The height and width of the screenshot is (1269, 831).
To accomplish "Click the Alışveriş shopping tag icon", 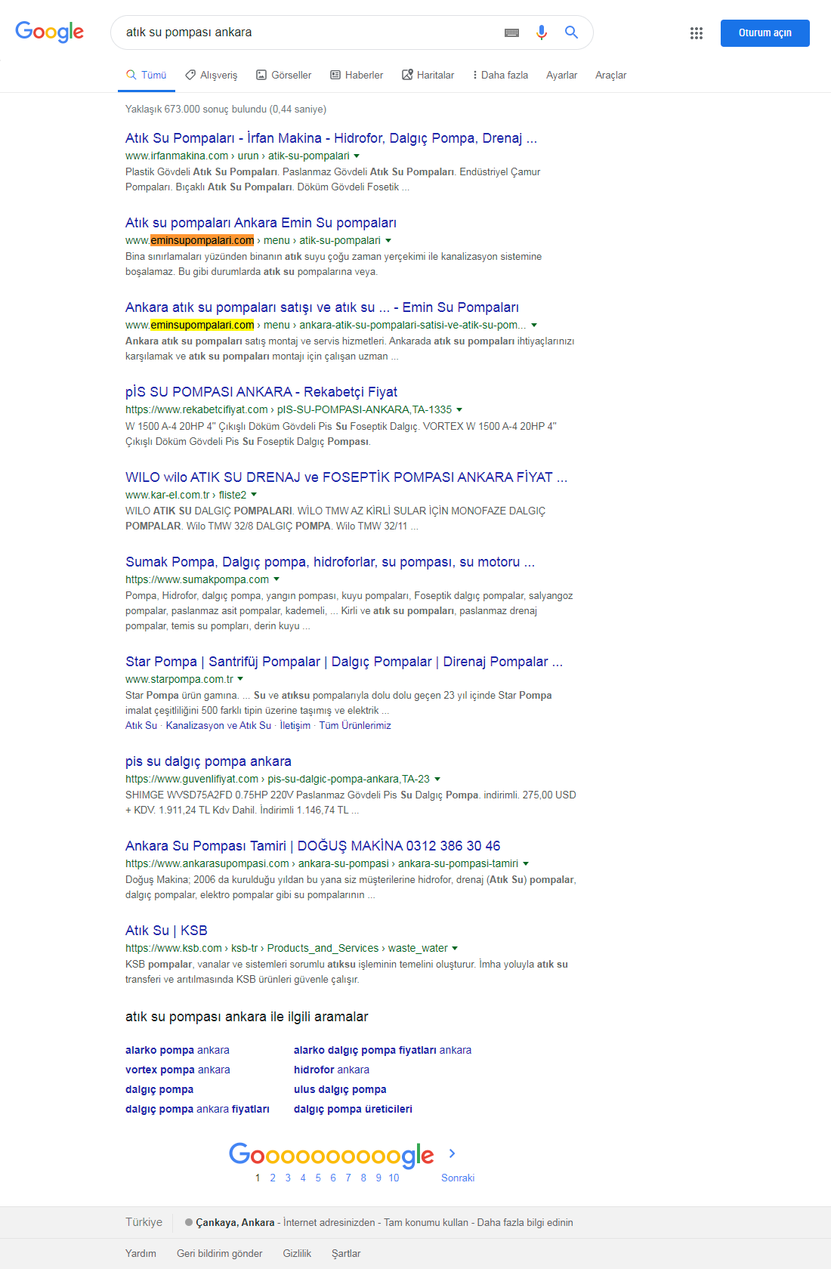I will tap(190, 75).
